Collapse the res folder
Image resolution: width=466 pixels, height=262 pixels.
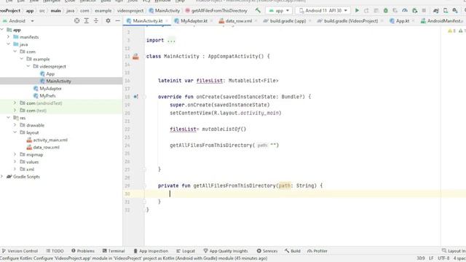(8, 118)
